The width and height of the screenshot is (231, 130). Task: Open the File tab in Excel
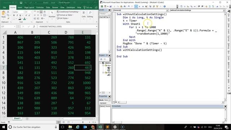point(4,7)
